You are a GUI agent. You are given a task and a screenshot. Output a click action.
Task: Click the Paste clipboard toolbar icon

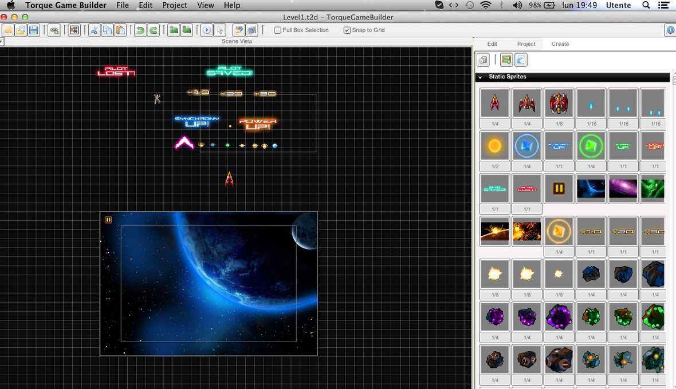pos(120,30)
